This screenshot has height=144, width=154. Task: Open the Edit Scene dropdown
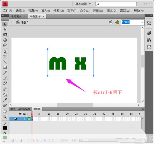click(111, 22)
